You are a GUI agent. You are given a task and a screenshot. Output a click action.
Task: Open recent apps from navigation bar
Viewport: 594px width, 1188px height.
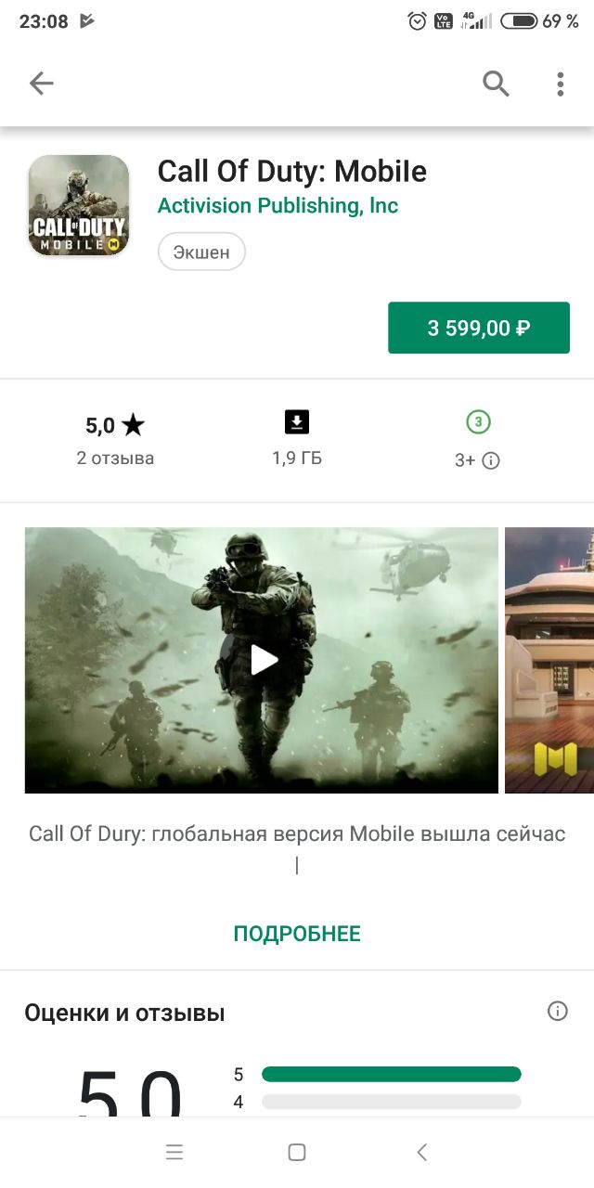(174, 1153)
